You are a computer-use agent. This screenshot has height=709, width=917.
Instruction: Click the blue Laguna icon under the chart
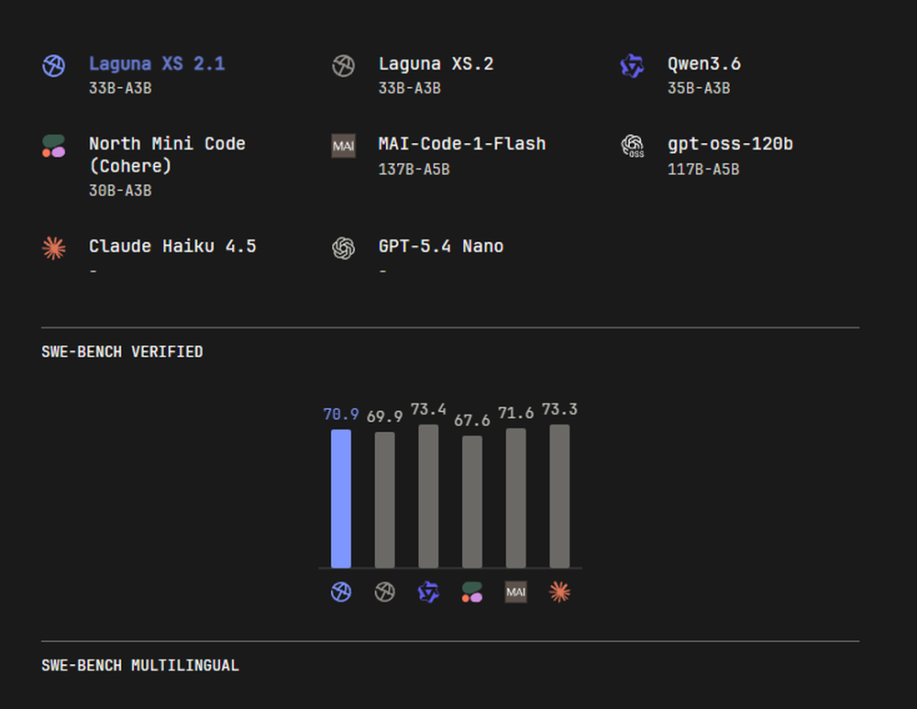pos(341,592)
